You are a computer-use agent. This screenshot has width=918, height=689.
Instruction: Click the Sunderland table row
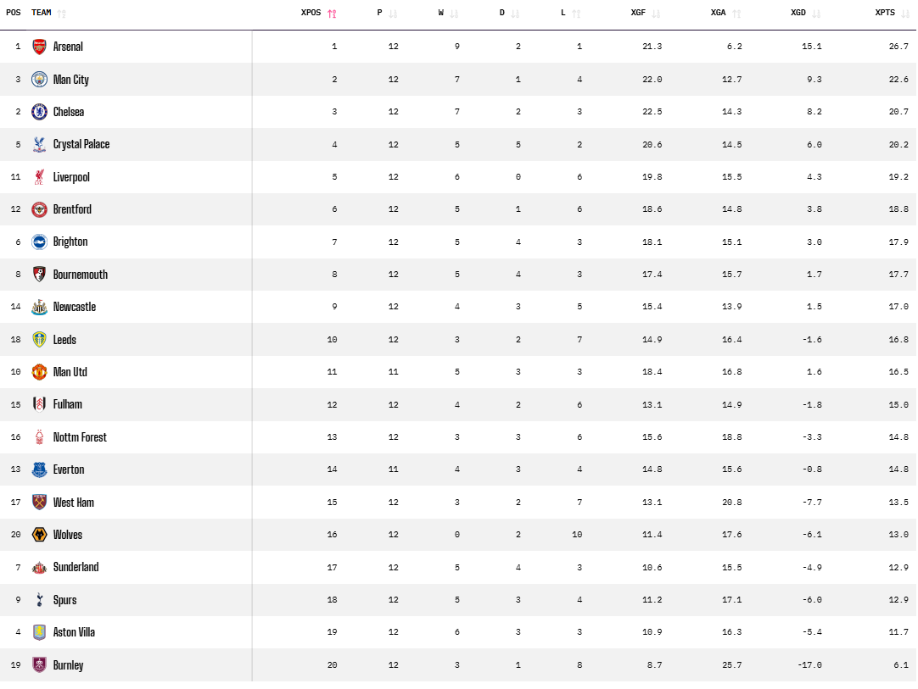point(458,568)
